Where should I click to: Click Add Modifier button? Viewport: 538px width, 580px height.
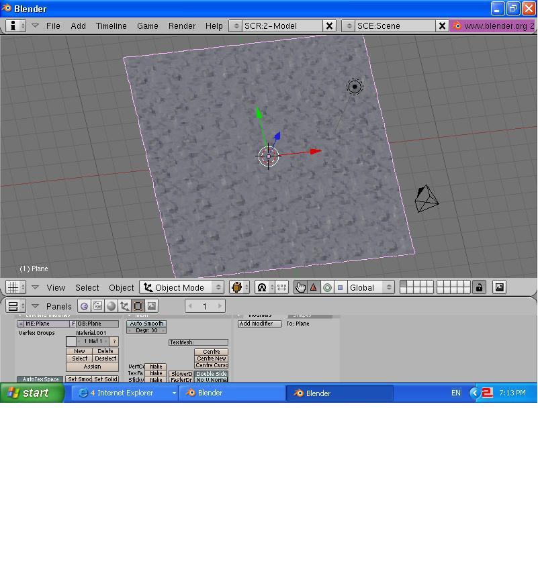click(259, 324)
